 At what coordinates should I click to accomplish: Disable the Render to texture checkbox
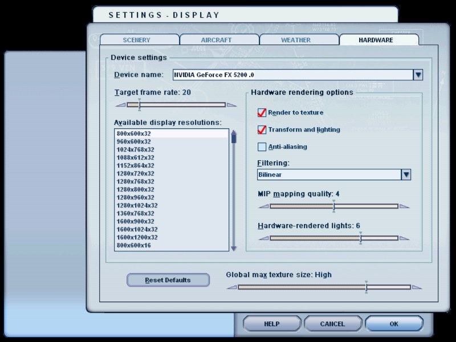[x=262, y=113]
